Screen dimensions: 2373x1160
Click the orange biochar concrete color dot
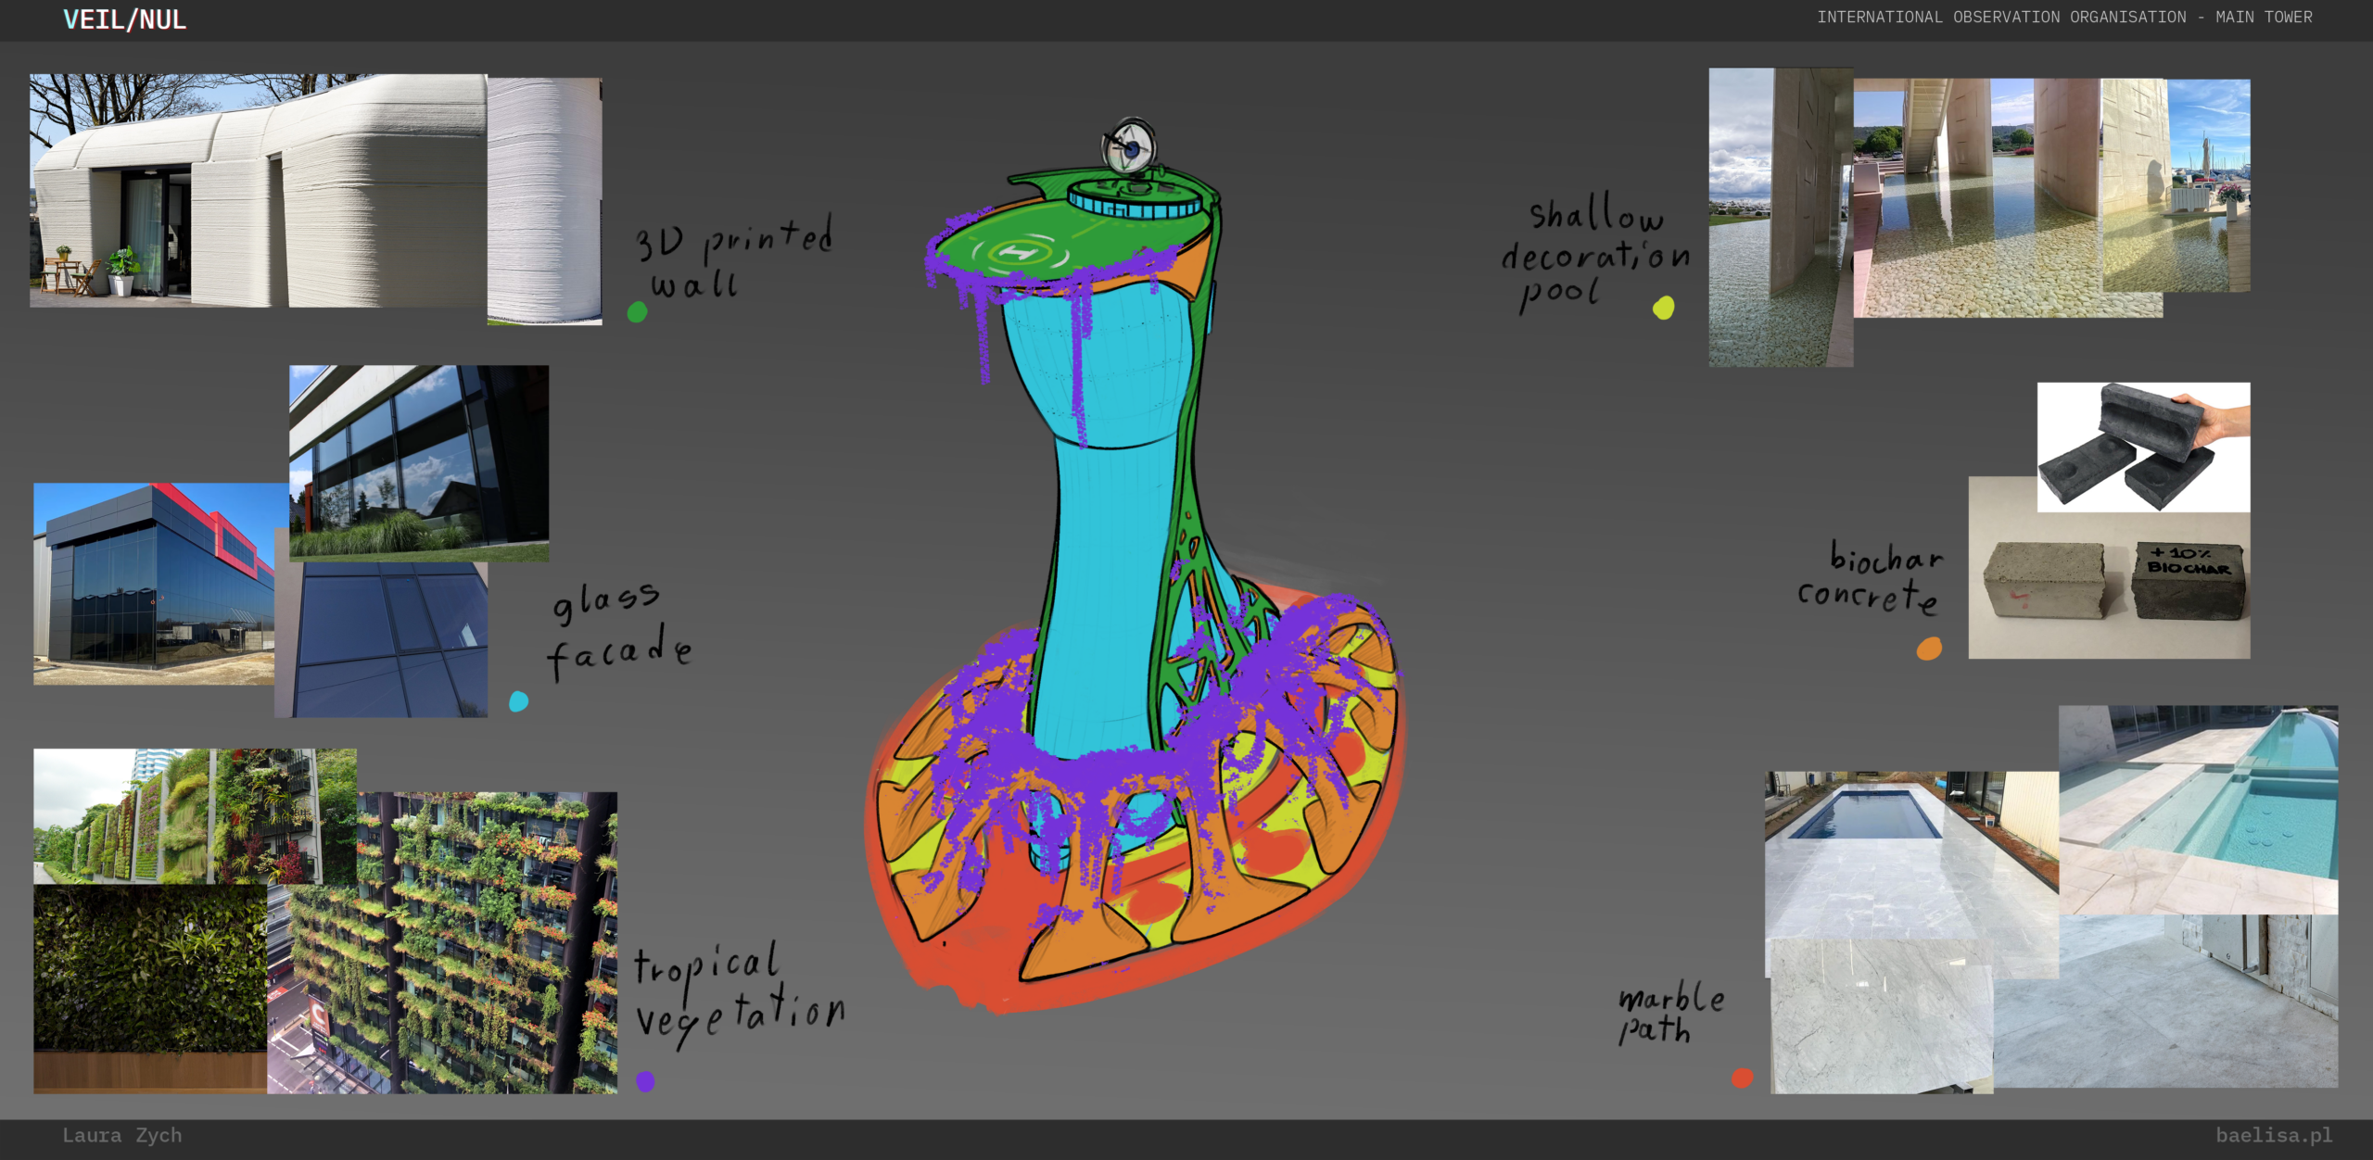(1929, 649)
